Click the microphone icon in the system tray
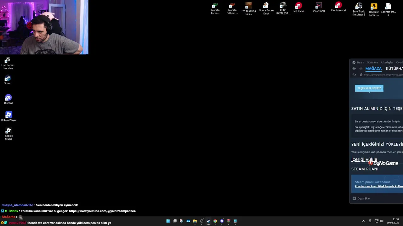403x226 pixels. tap(370, 221)
